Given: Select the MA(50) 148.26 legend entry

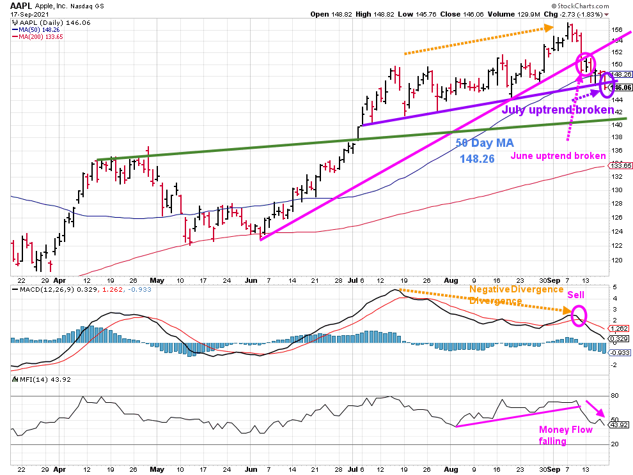Looking at the screenshot, I should (x=36, y=30).
